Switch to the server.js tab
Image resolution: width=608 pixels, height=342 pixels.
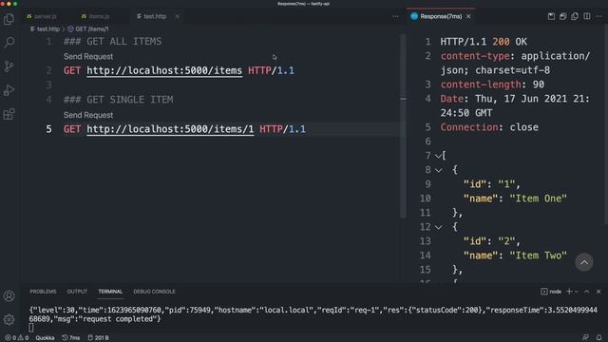42,16
